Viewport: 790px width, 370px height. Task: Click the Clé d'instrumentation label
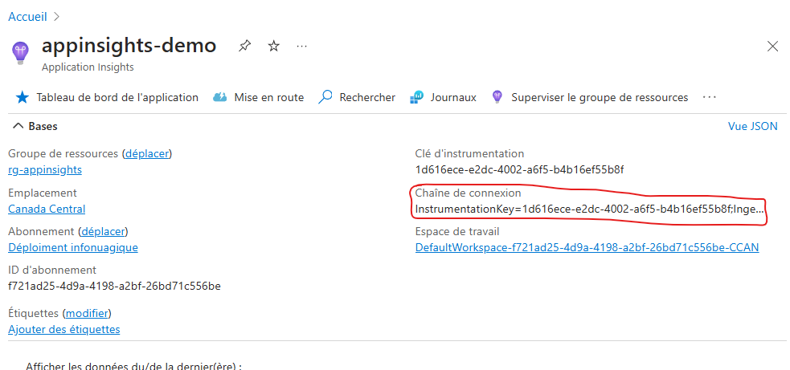pyautogui.click(x=469, y=153)
